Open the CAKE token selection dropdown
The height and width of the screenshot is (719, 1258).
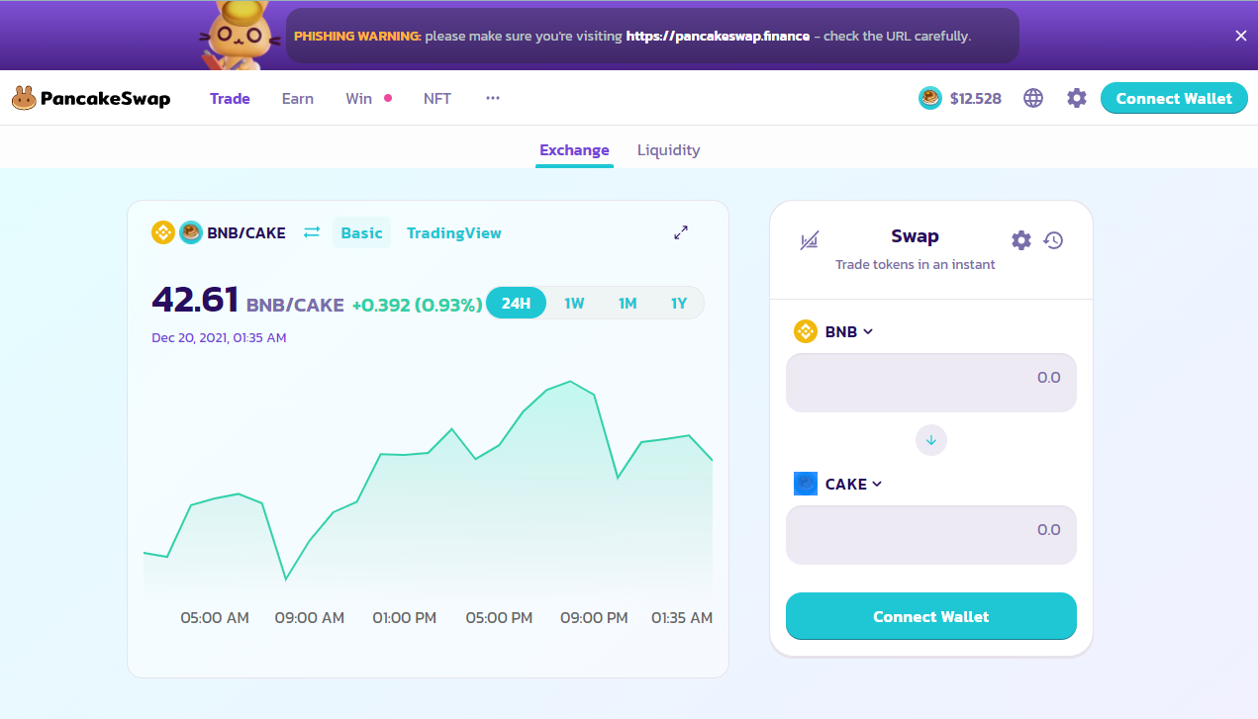[838, 484]
